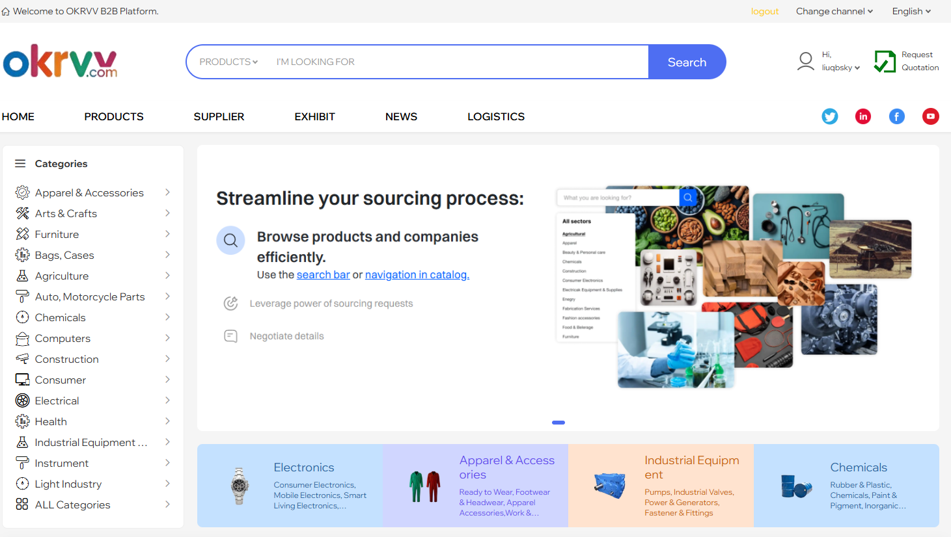Image resolution: width=951 pixels, height=537 pixels.
Task: Switch to the SUPPLIER menu item
Action: (x=219, y=116)
